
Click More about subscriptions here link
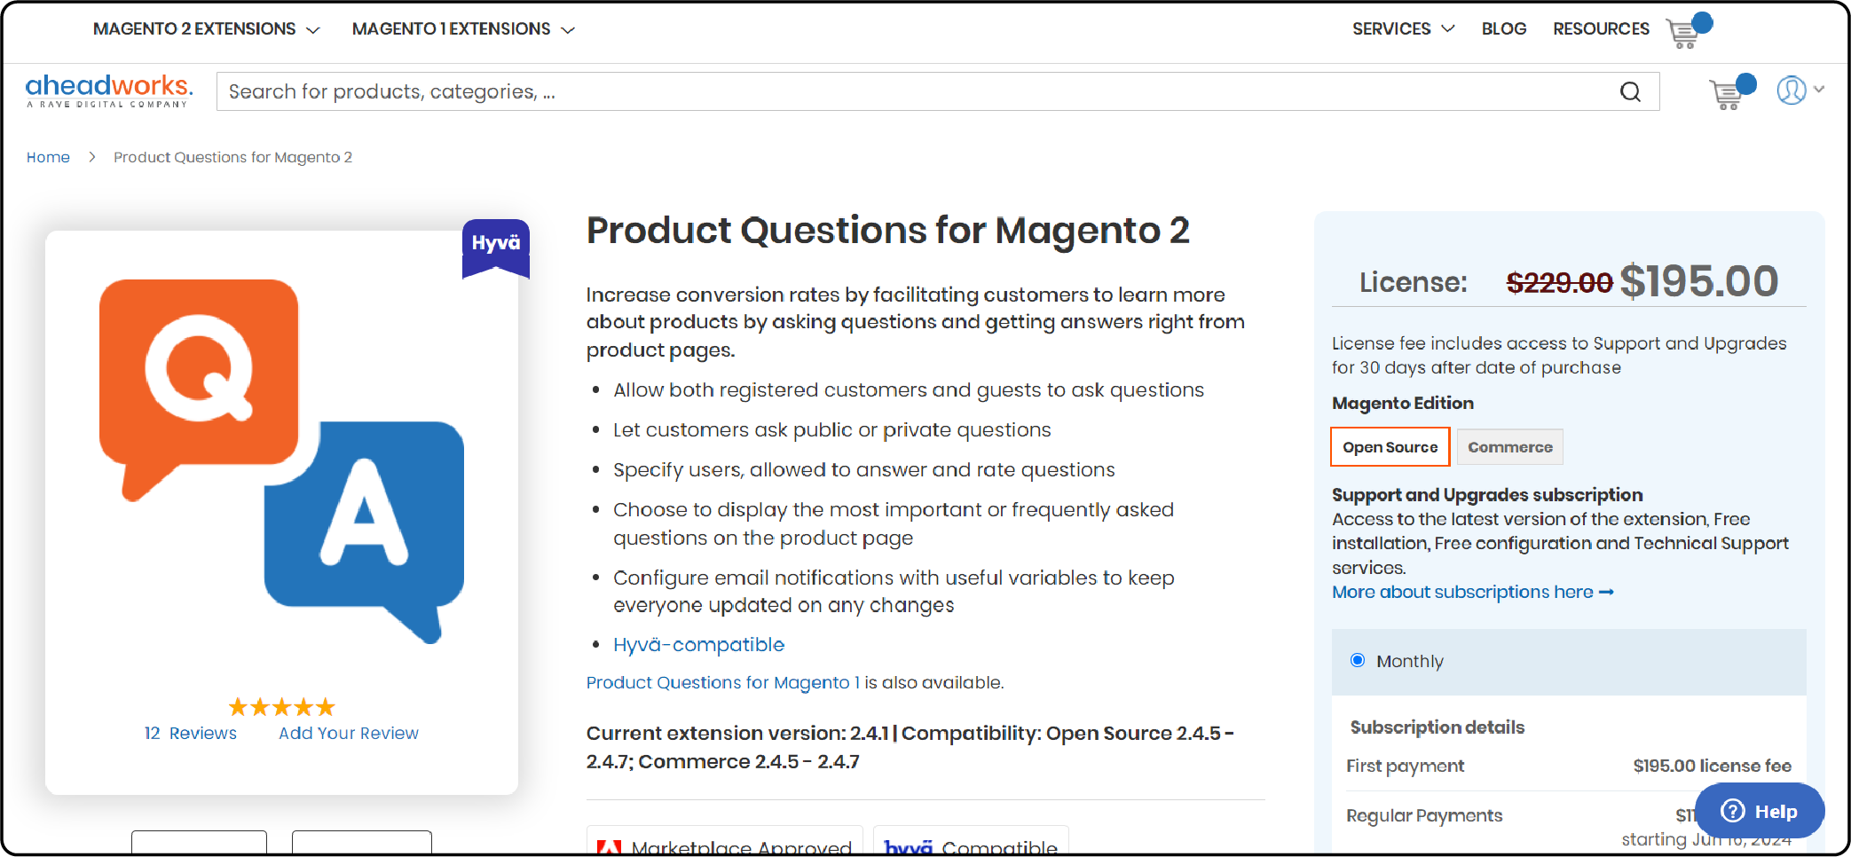coord(1472,593)
